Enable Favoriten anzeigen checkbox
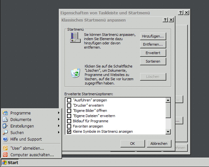Image resolution: width=209 pixels, height=167 pixels. coord(69,126)
